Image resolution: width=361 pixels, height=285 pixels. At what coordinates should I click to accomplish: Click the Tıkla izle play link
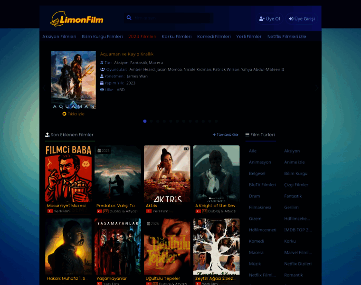click(x=73, y=114)
